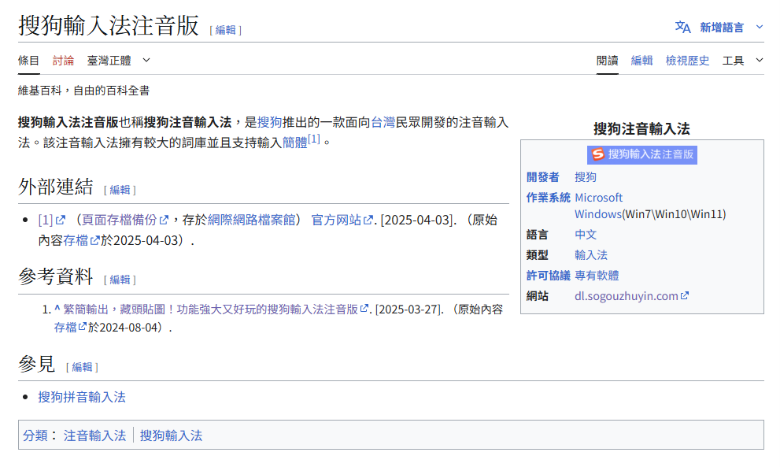Edit the 參考資料 section
Screen dimensions: 780x467
[120, 280]
